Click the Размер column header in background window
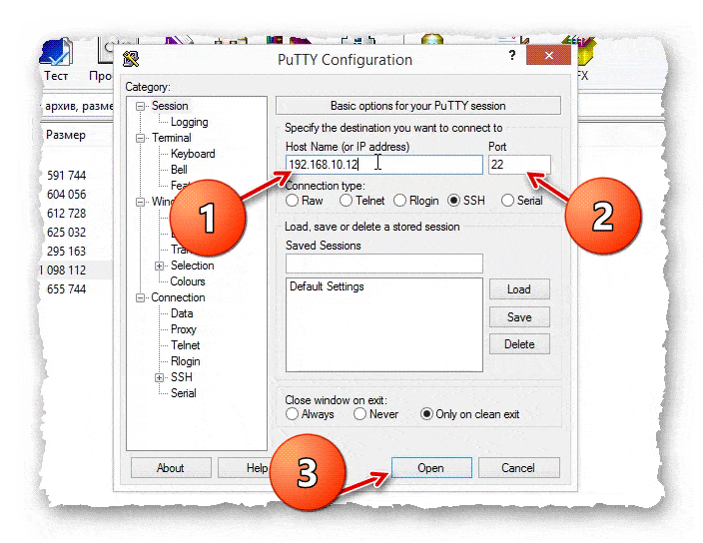This screenshot has width=703, height=543. (x=66, y=135)
